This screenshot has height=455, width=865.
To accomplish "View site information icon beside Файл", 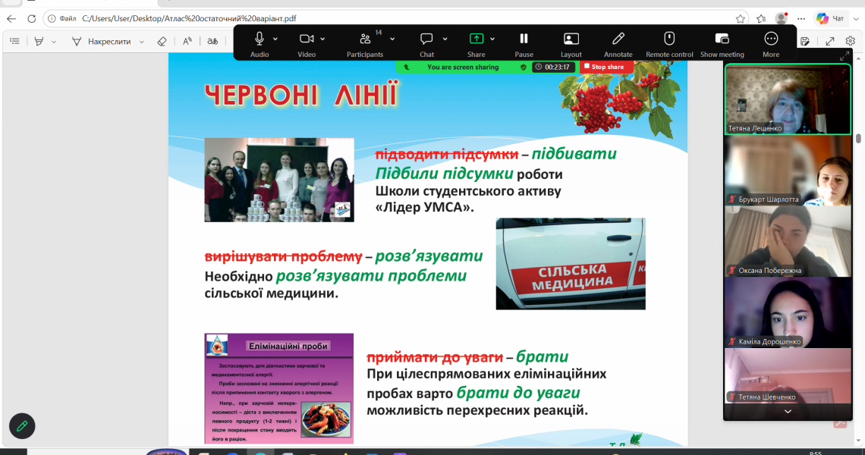I will (52, 19).
